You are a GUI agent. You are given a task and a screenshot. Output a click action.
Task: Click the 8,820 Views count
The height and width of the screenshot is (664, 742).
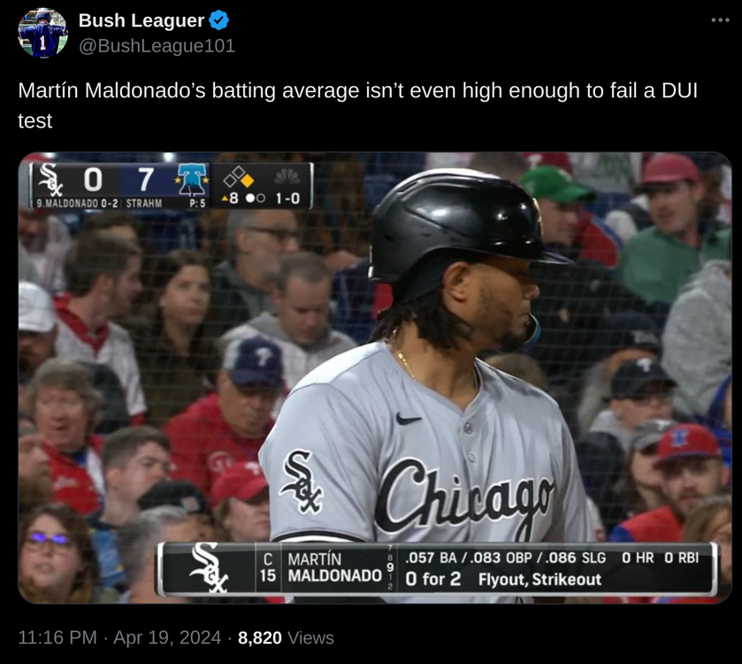286,637
